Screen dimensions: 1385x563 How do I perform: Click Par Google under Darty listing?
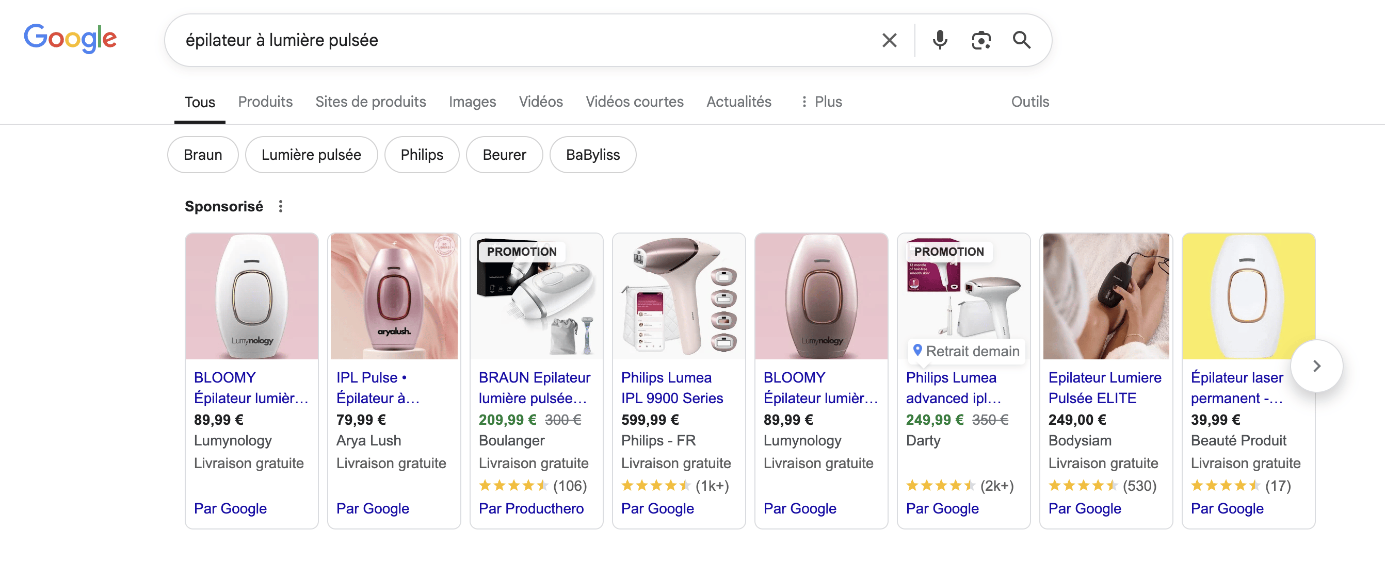(942, 508)
